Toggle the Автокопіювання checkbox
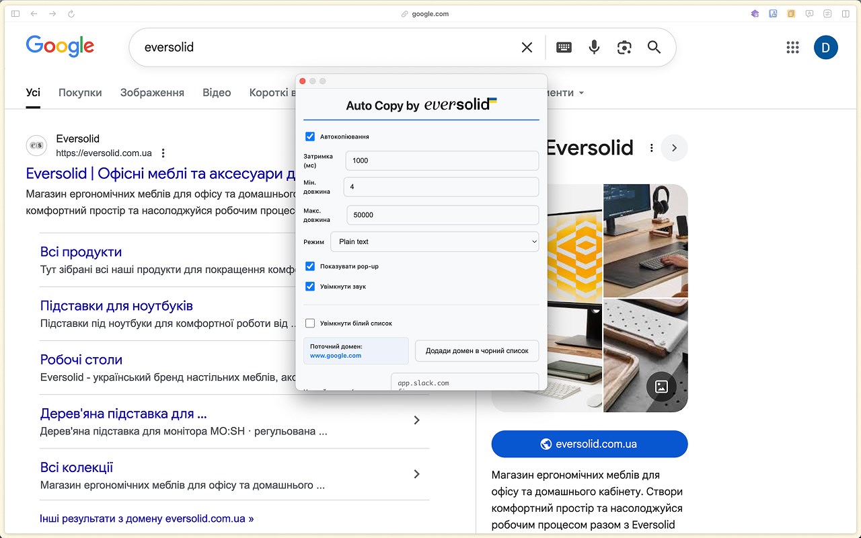The image size is (861, 538). [310, 137]
